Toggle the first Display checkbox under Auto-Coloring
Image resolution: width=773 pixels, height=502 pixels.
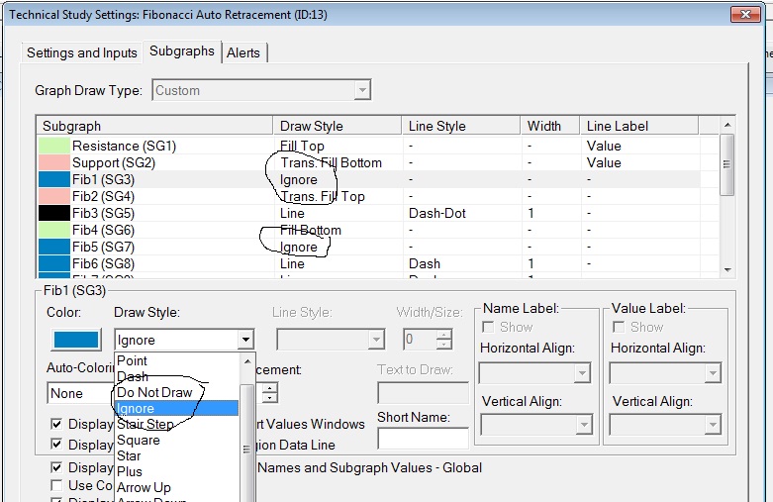pos(58,424)
